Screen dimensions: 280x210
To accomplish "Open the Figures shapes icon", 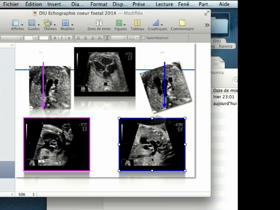I will point(119,23).
